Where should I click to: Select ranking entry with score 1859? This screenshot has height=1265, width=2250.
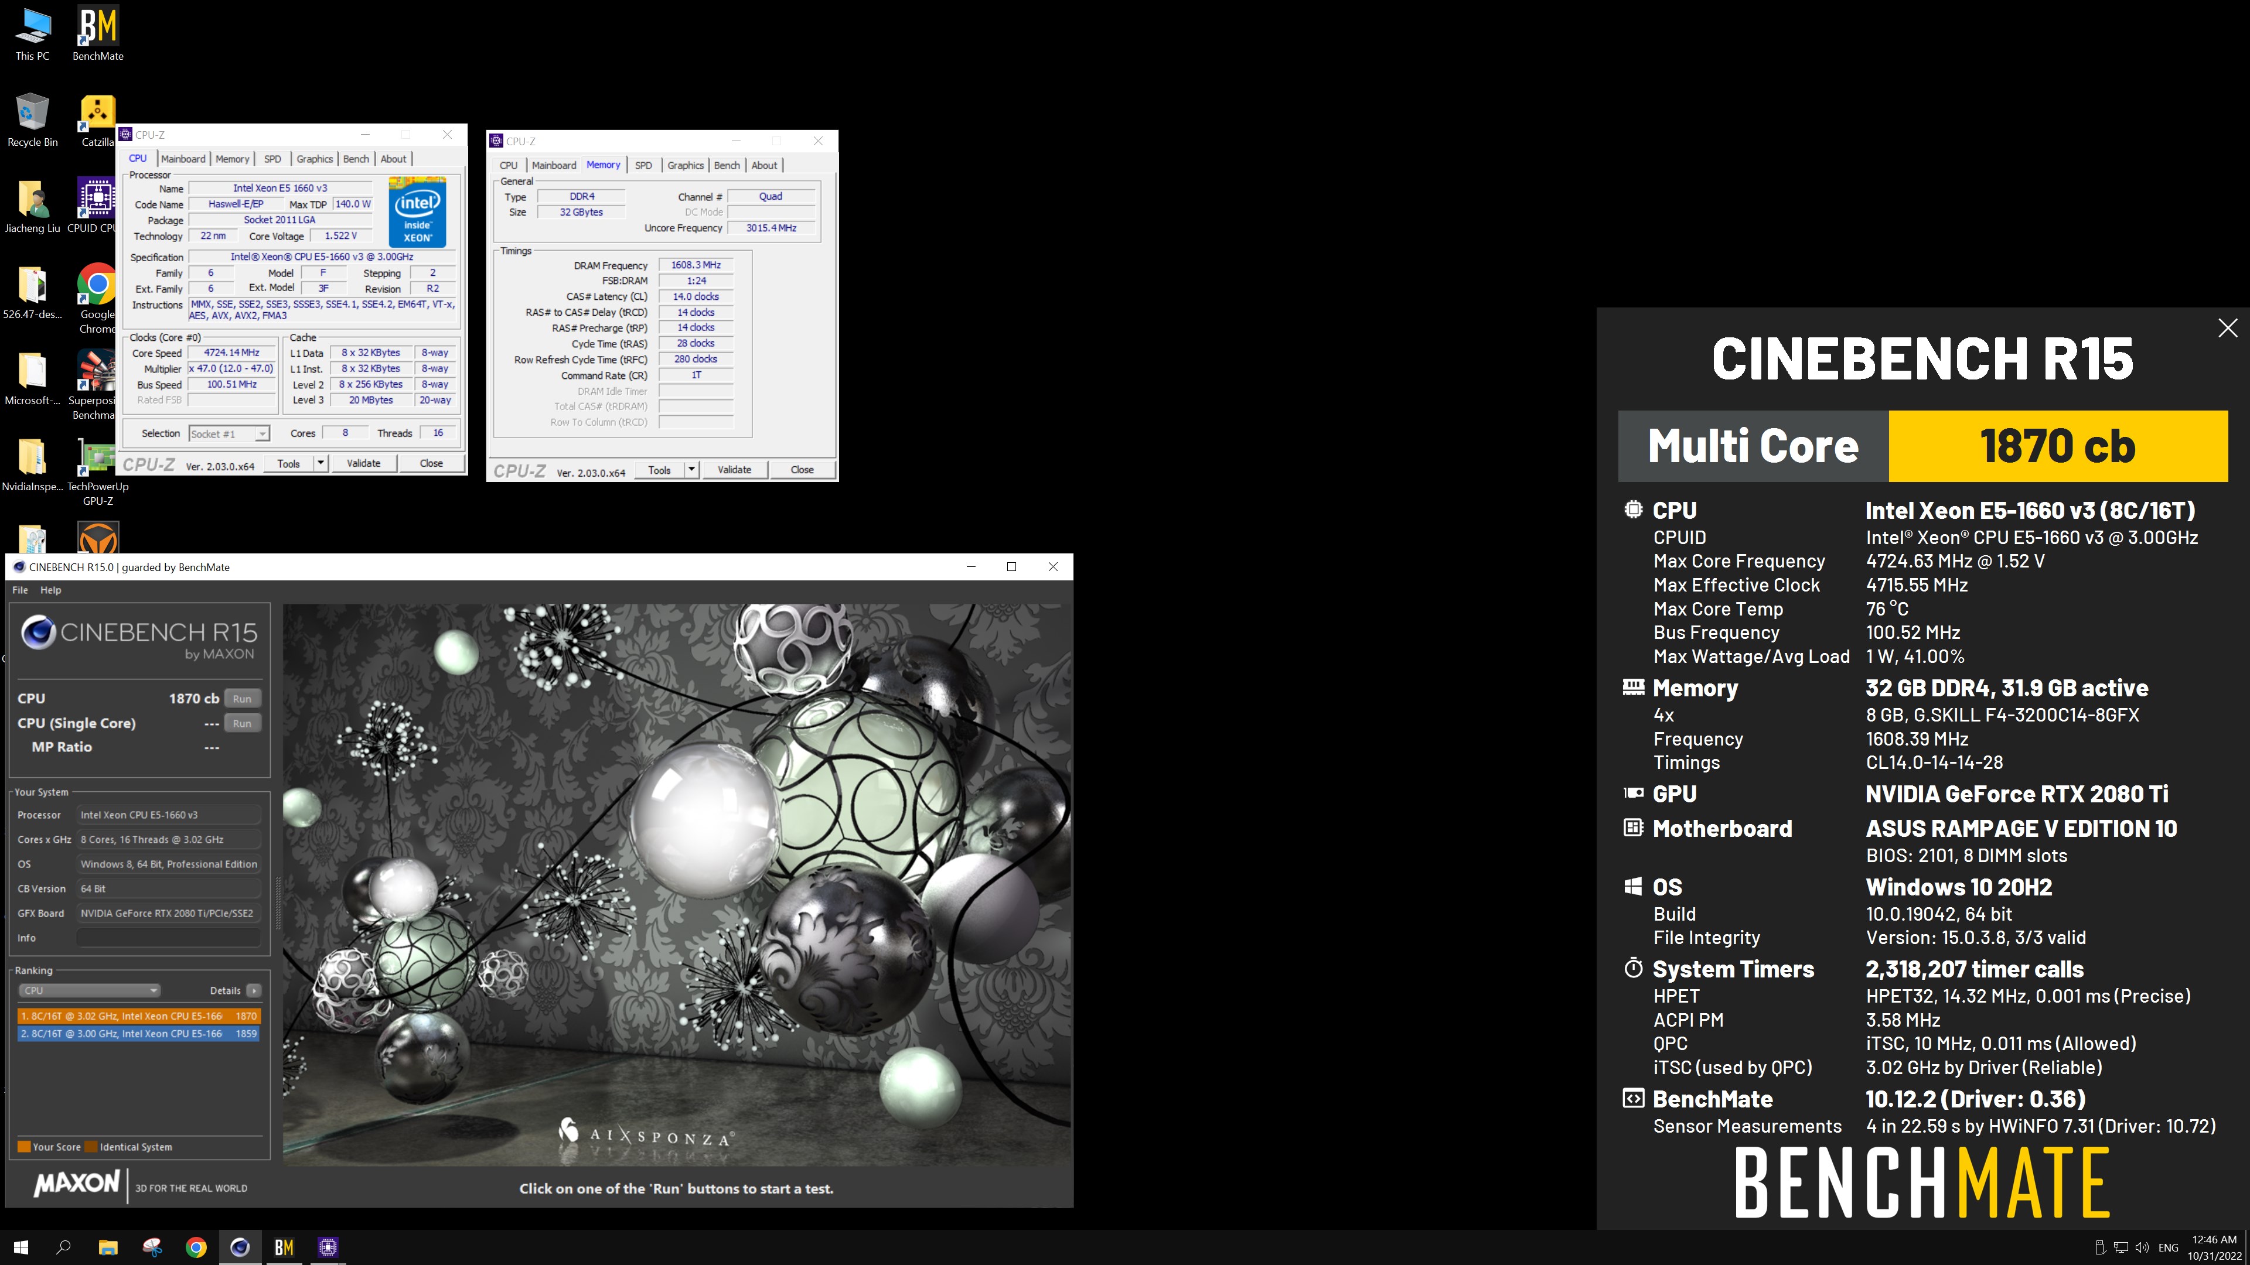138,1034
